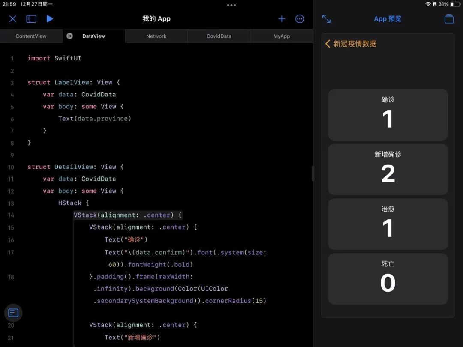Screen dimensions: 463x347
Task: Click 'Text("新增确诊")' on line 21
Action: 132,337
